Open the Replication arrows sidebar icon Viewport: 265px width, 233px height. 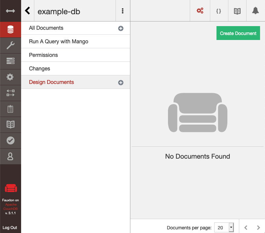[x=10, y=93]
